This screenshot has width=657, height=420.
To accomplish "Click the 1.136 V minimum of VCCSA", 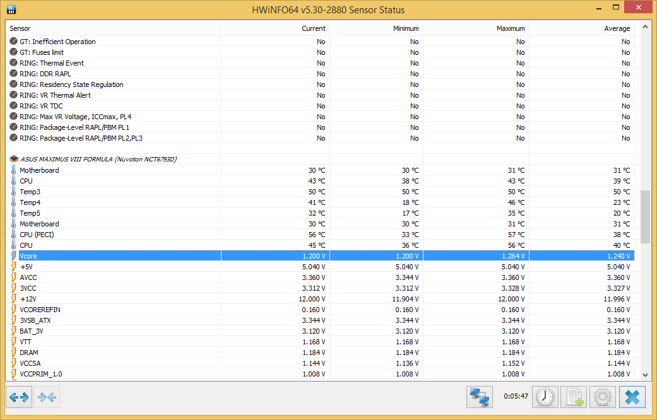I will click(x=407, y=363).
